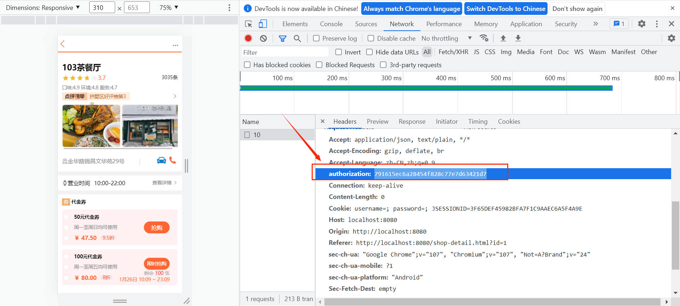Filter requests by Img type

pos(506,52)
